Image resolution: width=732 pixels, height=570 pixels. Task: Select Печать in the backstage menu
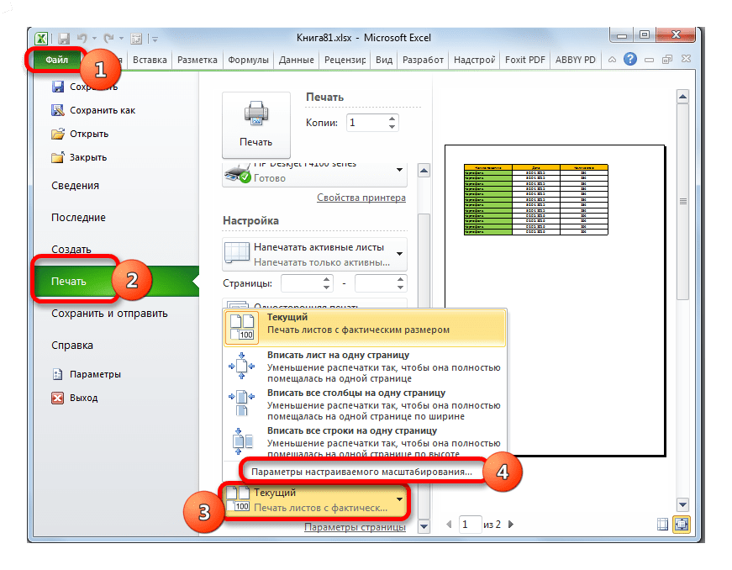pos(116,282)
